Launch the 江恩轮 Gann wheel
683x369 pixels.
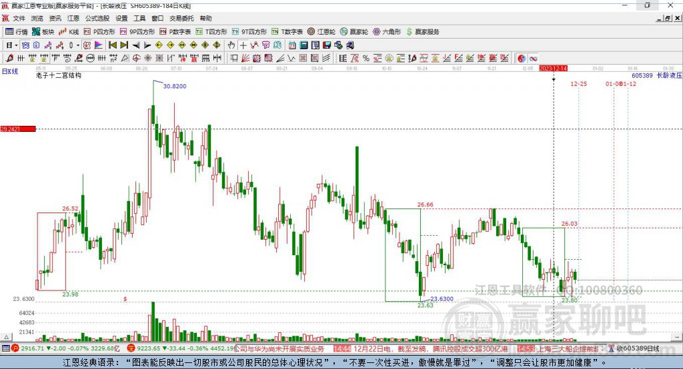click(x=321, y=32)
